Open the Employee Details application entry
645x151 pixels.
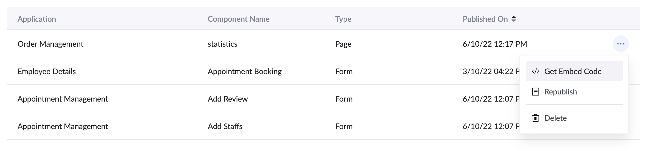(47, 71)
